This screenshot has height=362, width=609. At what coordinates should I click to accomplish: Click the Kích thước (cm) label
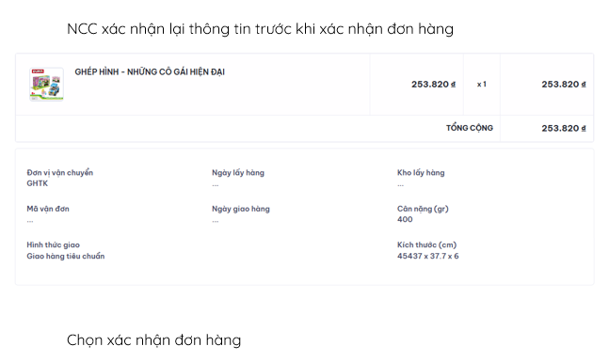pyautogui.click(x=426, y=244)
